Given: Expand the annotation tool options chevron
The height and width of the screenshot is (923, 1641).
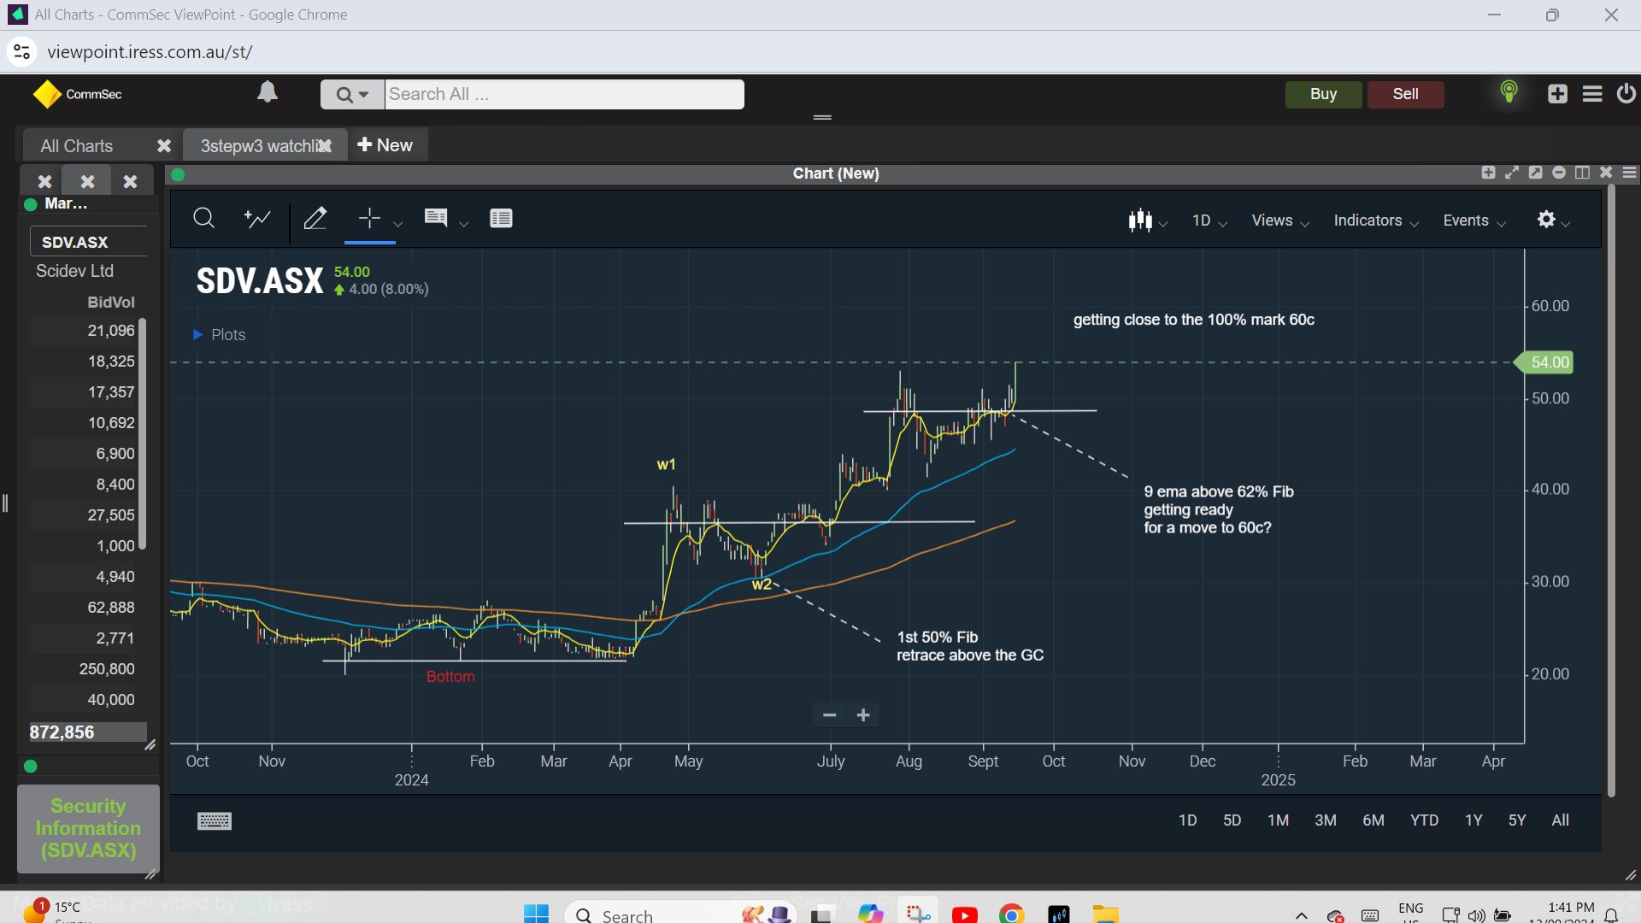Looking at the screenshot, I should click(x=464, y=224).
